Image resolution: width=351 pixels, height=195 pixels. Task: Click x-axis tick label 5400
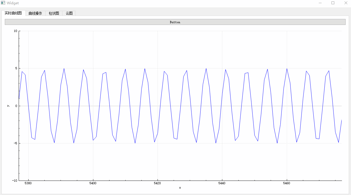pos(93,183)
